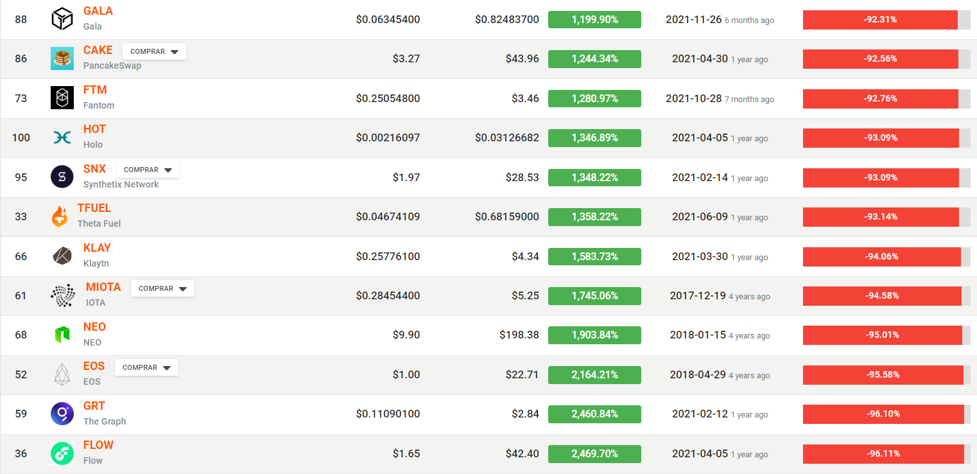
Task: Open the COMPRAR dropdown next to SNX
Action: coord(148,170)
